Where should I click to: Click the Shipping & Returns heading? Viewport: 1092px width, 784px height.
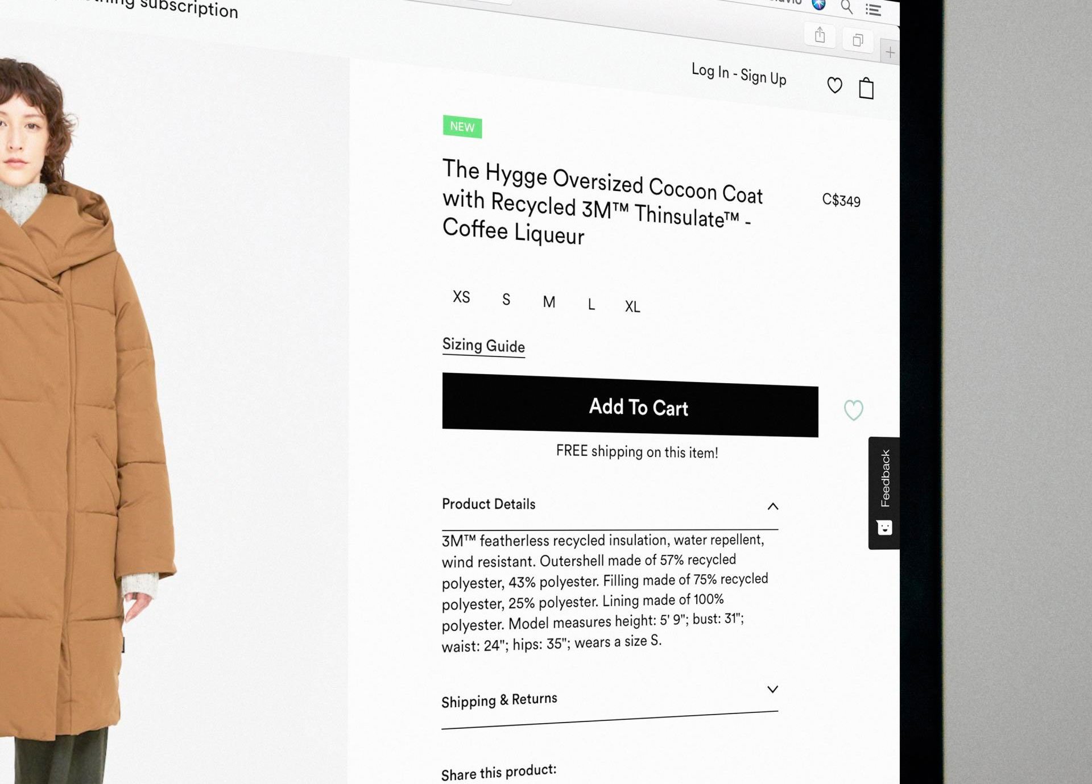point(499,700)
